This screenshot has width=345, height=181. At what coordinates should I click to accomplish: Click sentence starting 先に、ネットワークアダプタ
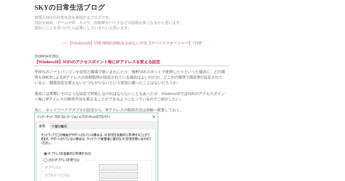coord(109,110)
